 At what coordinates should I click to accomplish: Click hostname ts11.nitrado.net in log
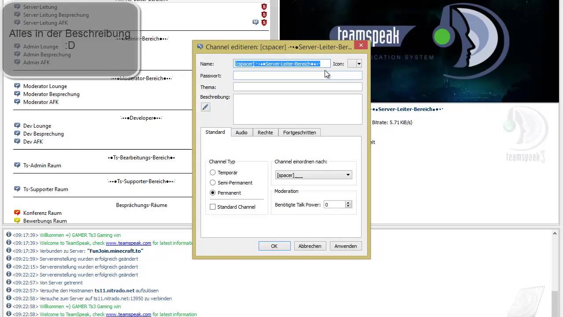click(114, 291)
